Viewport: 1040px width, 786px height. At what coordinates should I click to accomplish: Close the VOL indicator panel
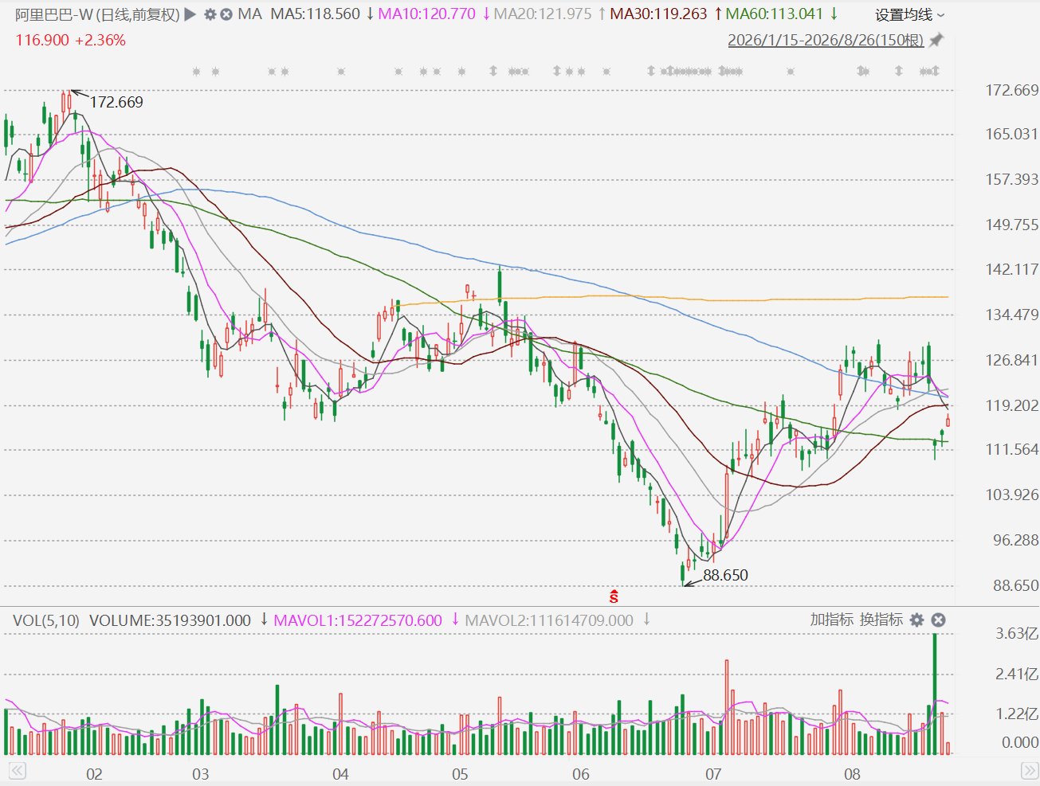[938, 620]
